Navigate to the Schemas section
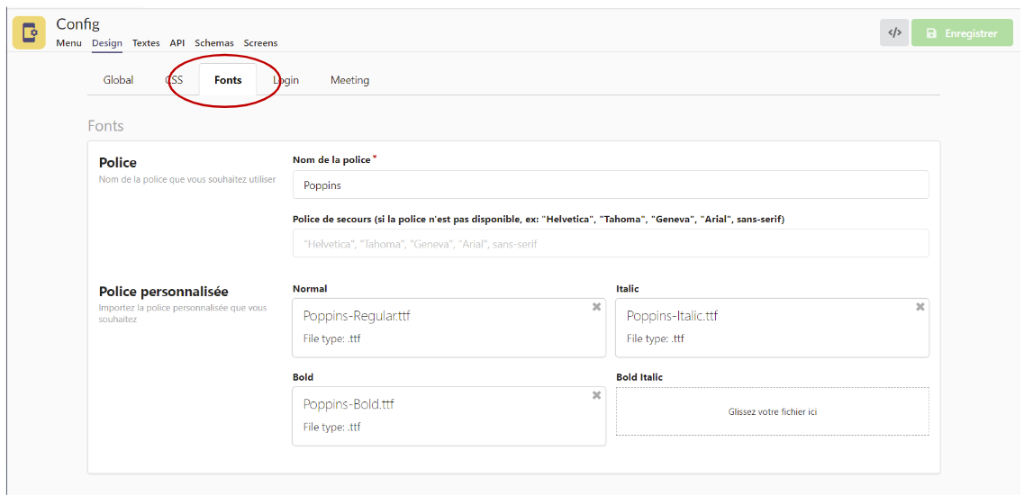The image size is (1024, 496). (214, 43)
